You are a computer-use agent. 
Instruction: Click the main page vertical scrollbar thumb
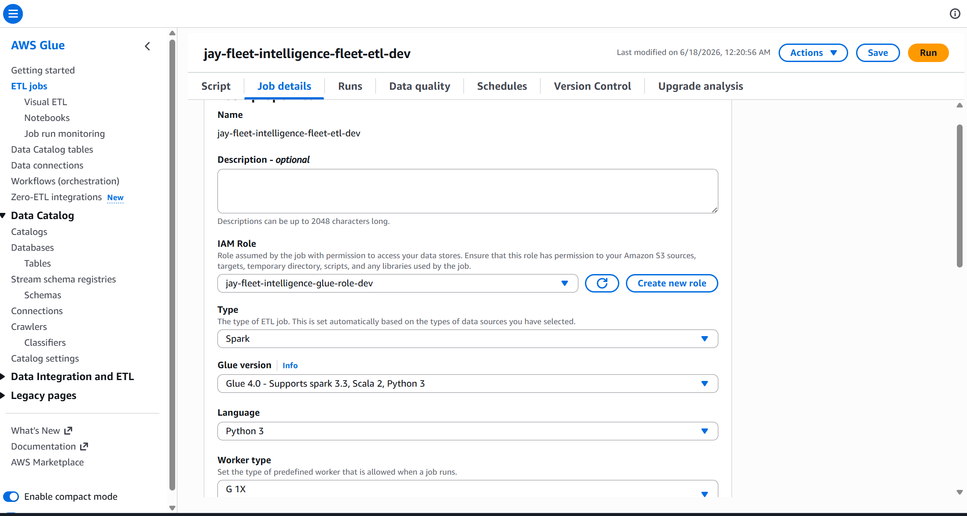[960, 196]
